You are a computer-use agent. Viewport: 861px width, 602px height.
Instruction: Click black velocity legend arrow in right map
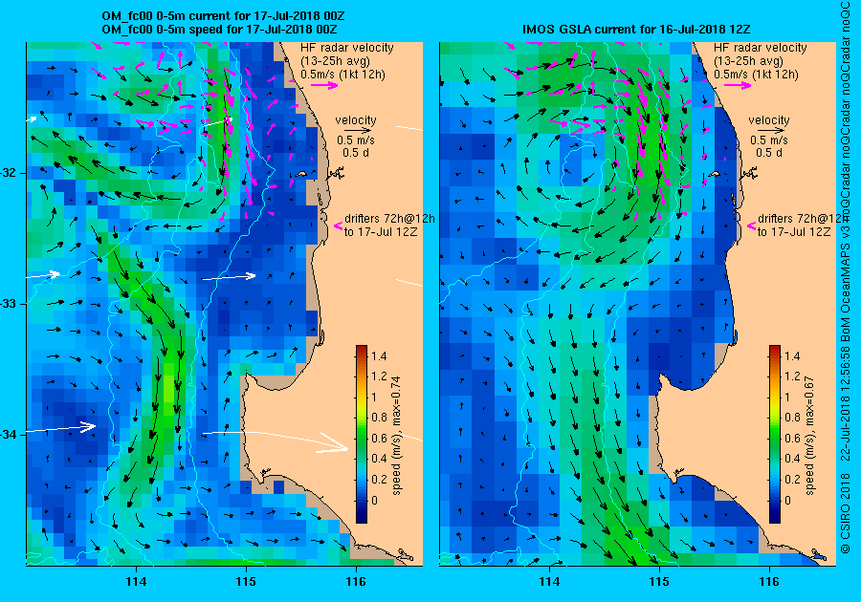point(772,131)
